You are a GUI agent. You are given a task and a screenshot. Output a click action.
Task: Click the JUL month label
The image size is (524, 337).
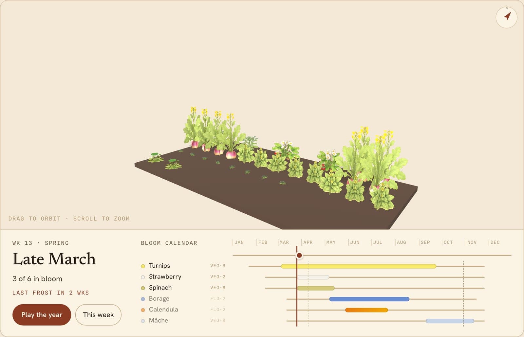click(378, 242)
